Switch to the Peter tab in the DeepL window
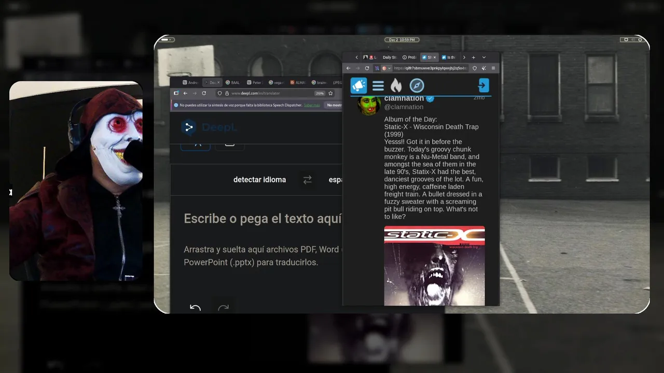This screenshot has width=664, height=373. 255,82
